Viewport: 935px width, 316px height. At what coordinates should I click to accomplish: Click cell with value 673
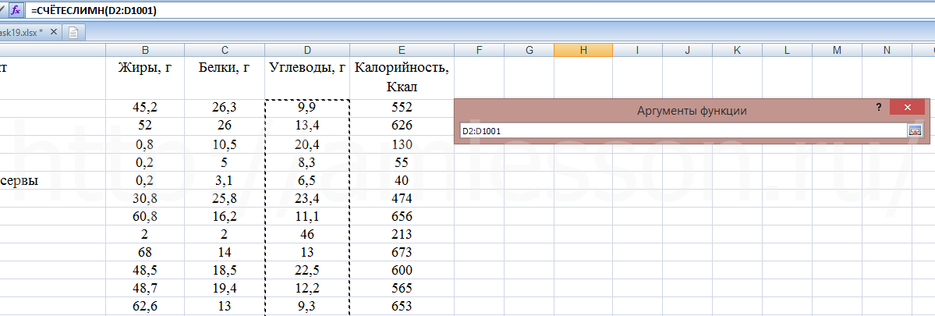[x=402, y=252]
